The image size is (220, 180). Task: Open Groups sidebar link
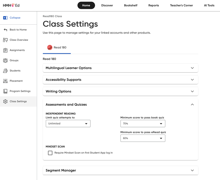(x=14, y=60)
